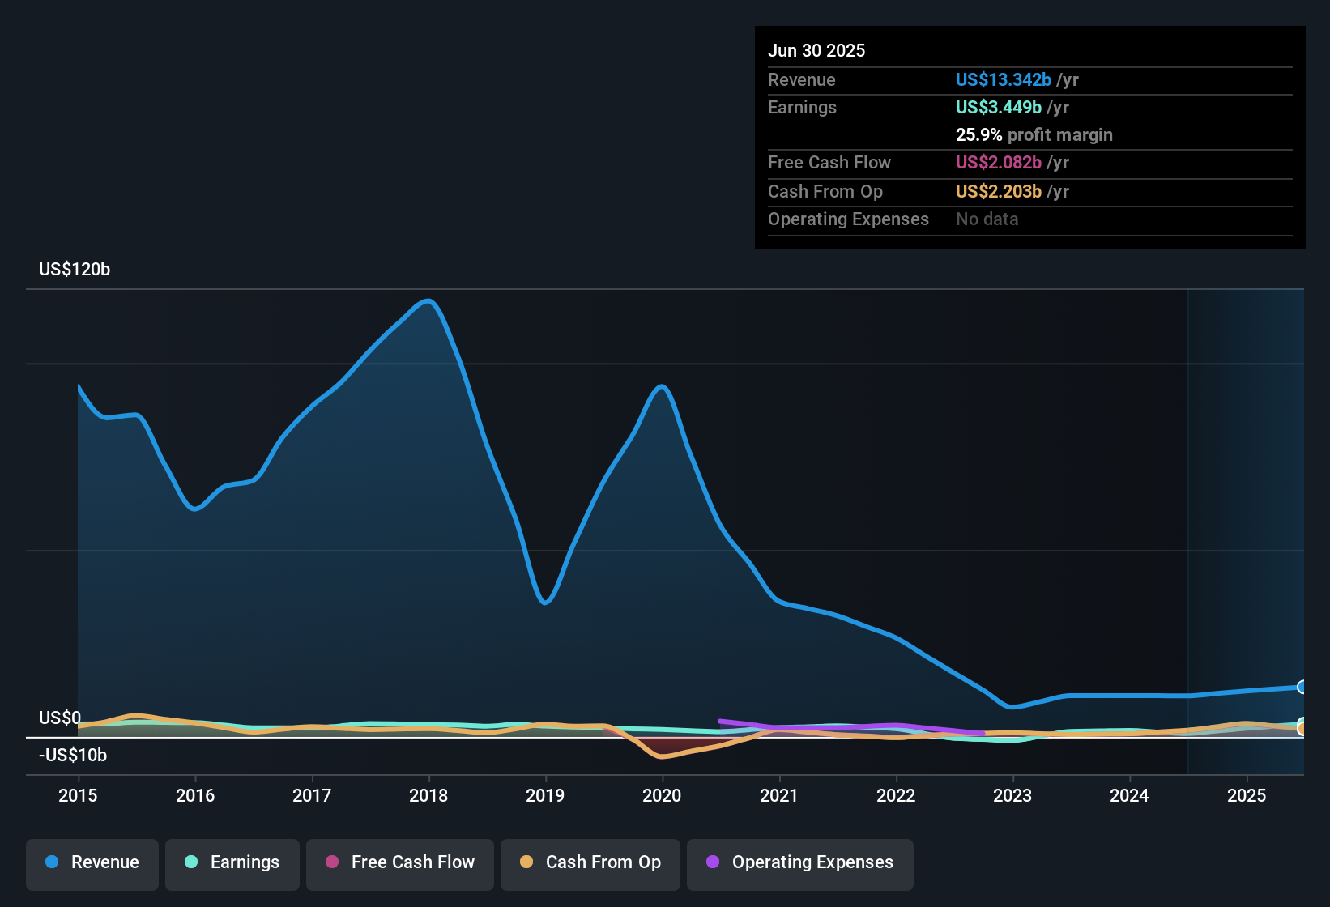Click the US$13.342b revenue value
Screen dimensions: 1330x907
click(1003, 79)
